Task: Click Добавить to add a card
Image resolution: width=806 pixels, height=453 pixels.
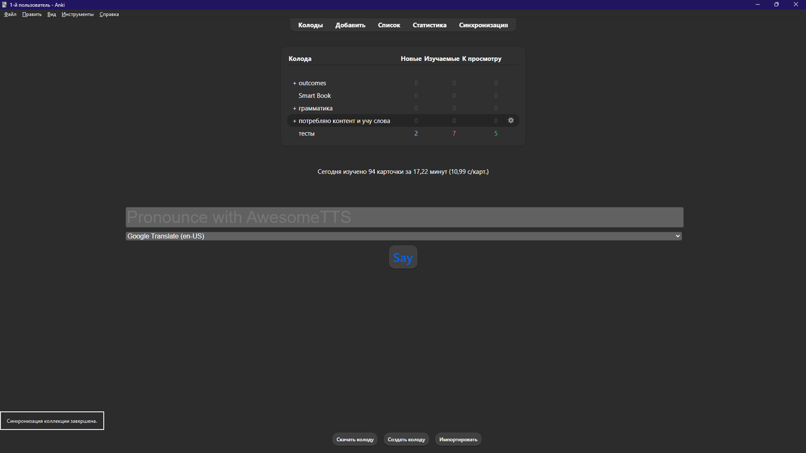Action: 351,26
